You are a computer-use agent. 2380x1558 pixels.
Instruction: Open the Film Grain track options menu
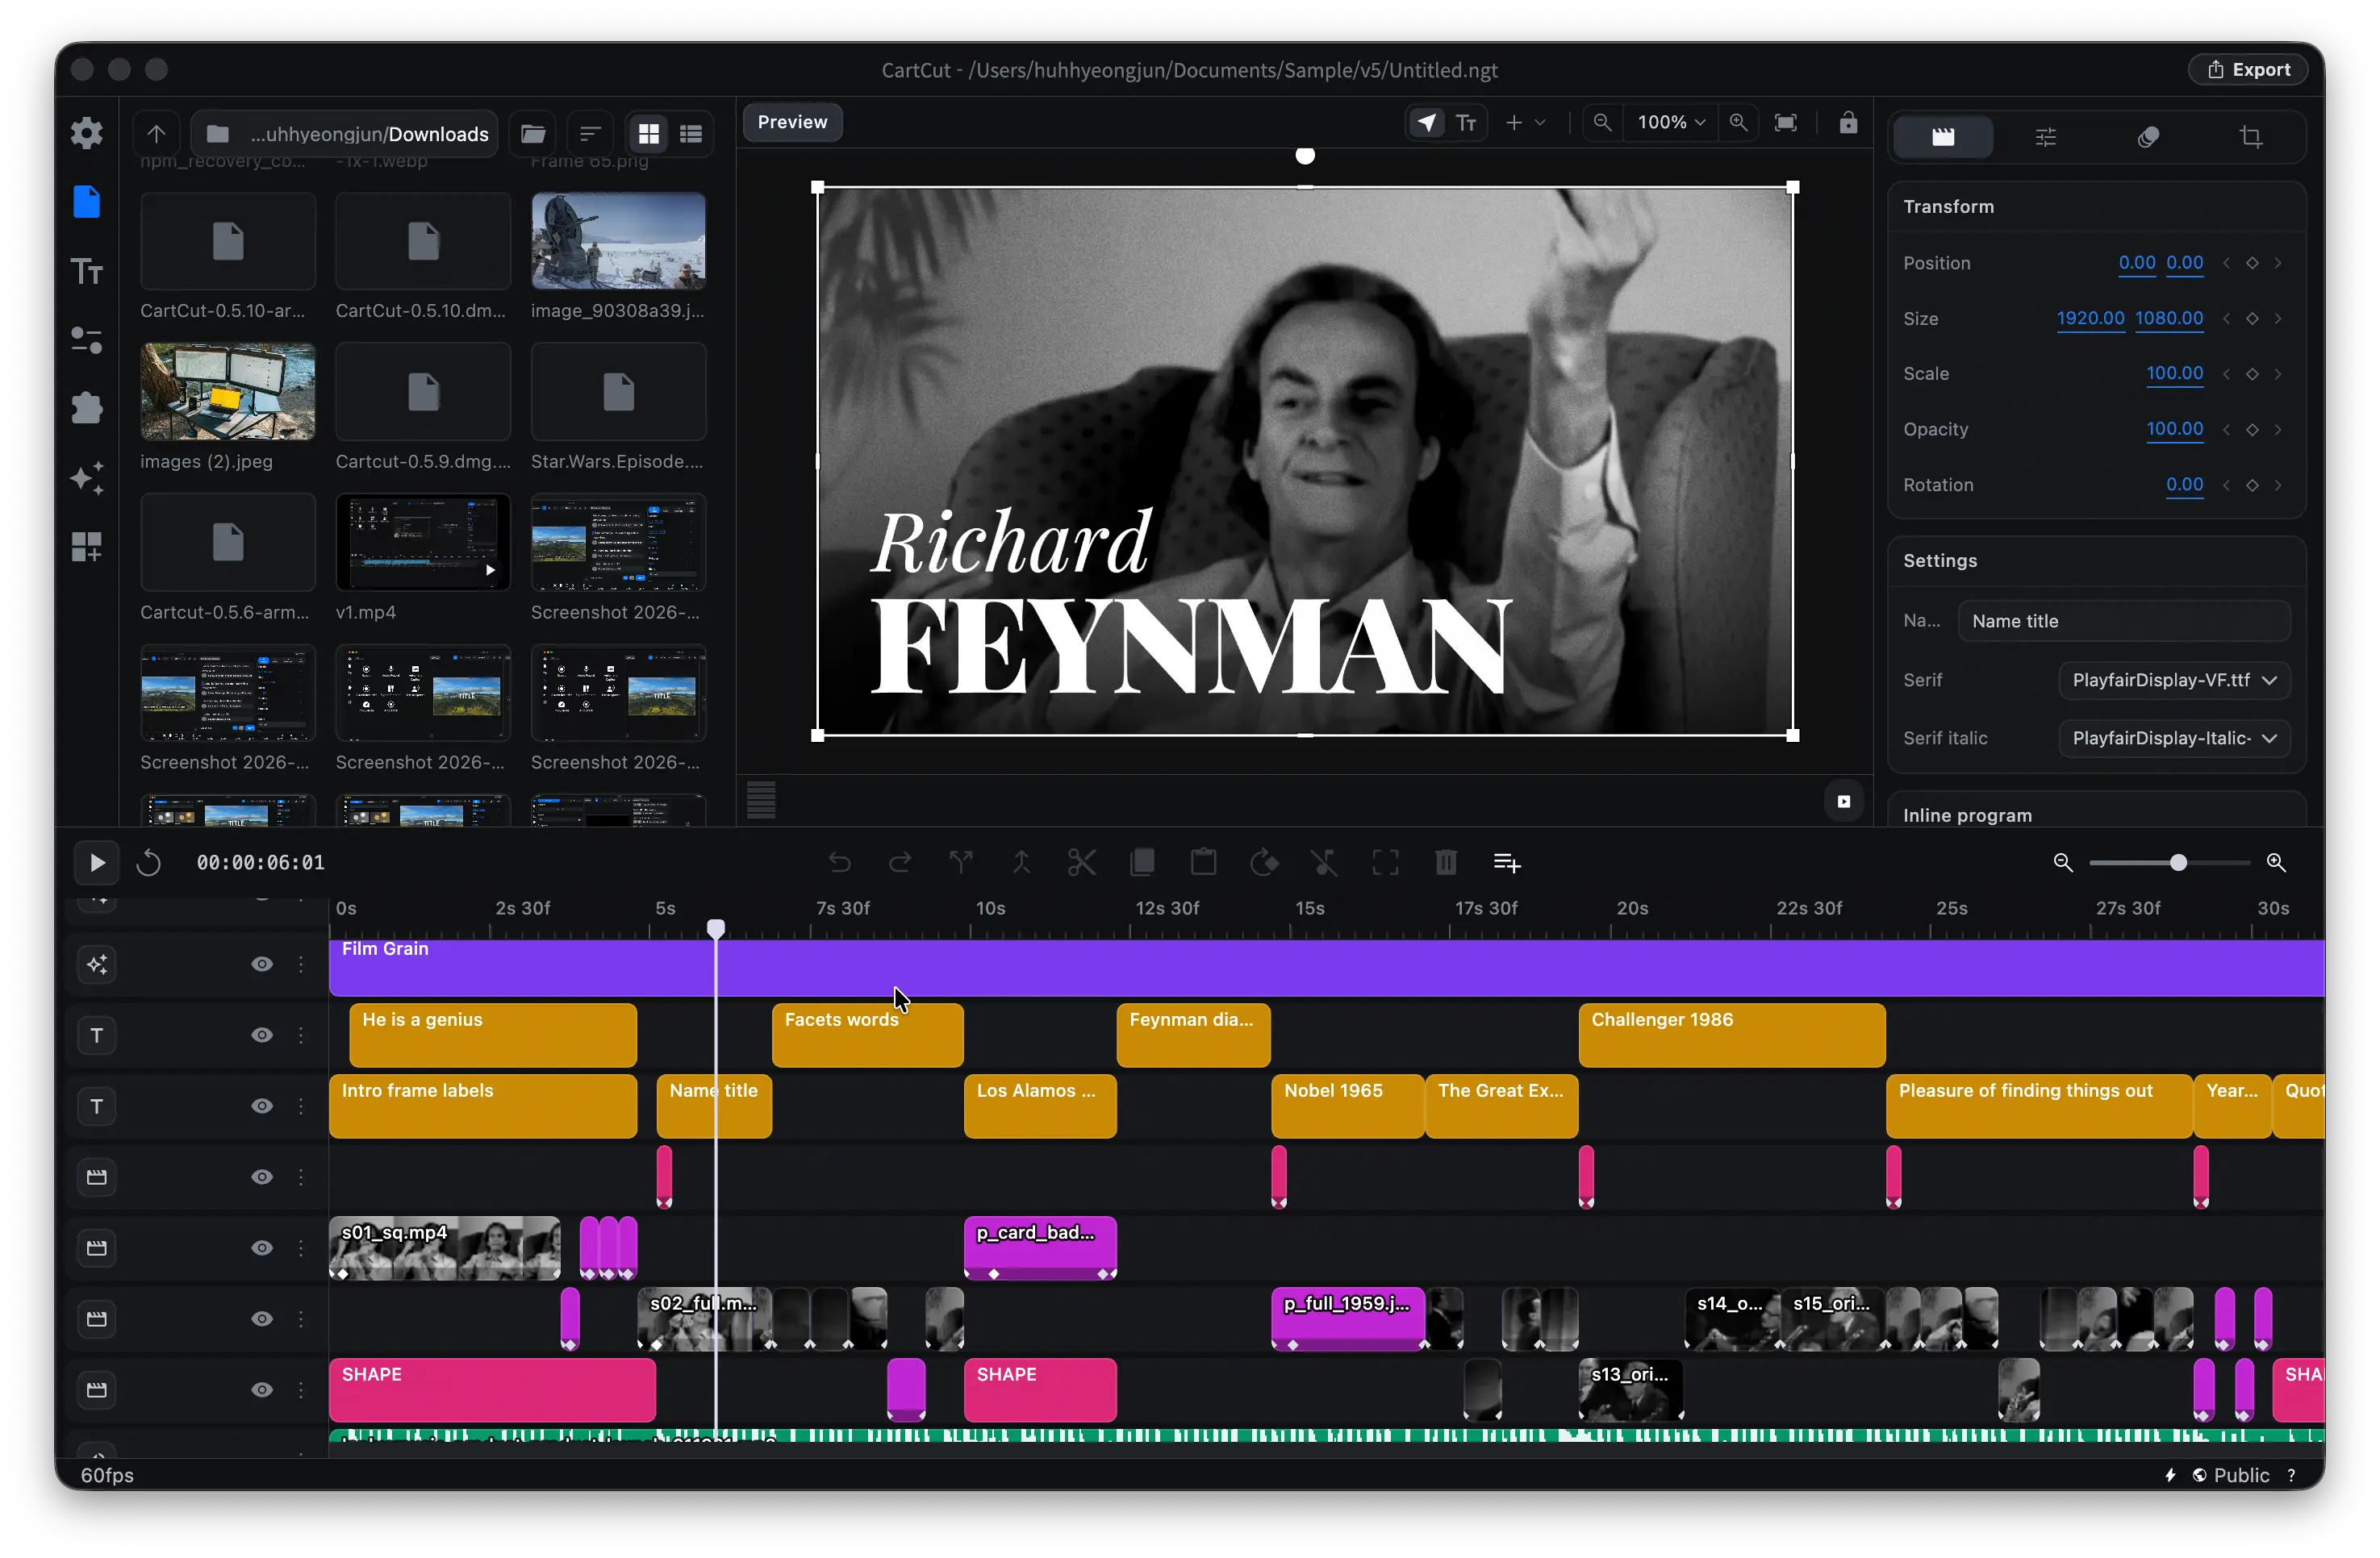coord(301,964)
